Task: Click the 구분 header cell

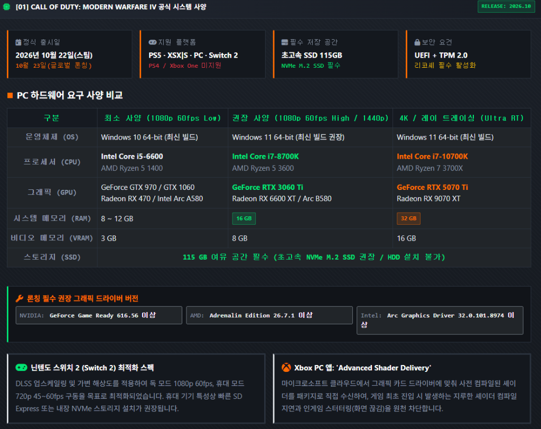Action: 52,118
